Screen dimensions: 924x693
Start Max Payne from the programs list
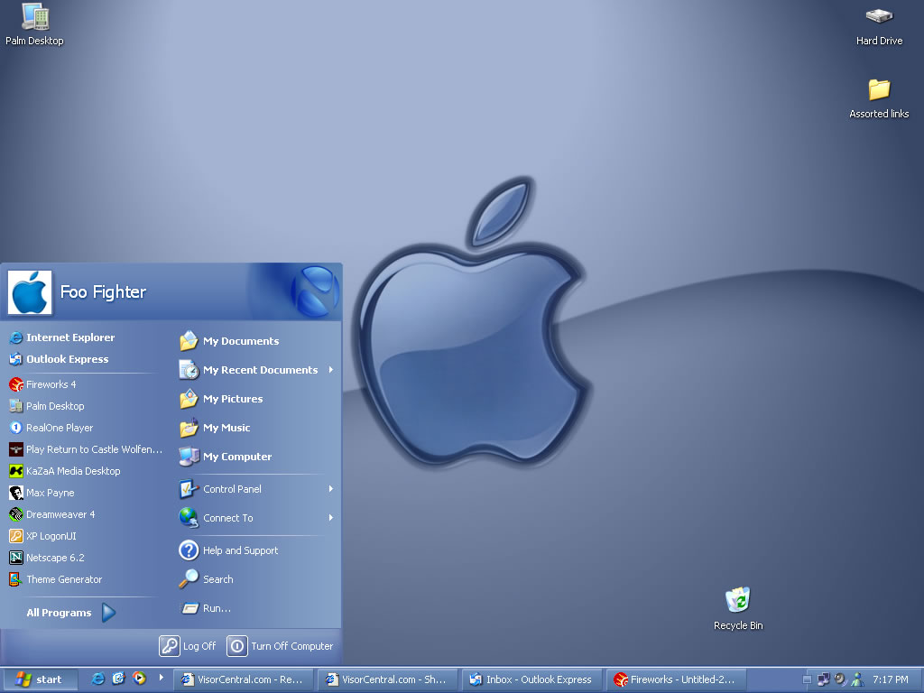(50, 493)
